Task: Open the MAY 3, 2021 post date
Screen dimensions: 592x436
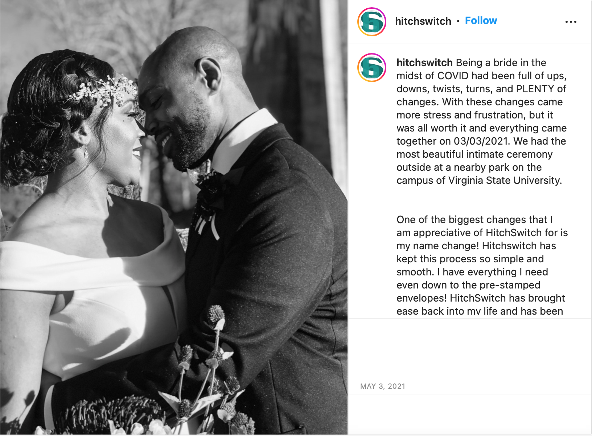Action: click(383, 386)
